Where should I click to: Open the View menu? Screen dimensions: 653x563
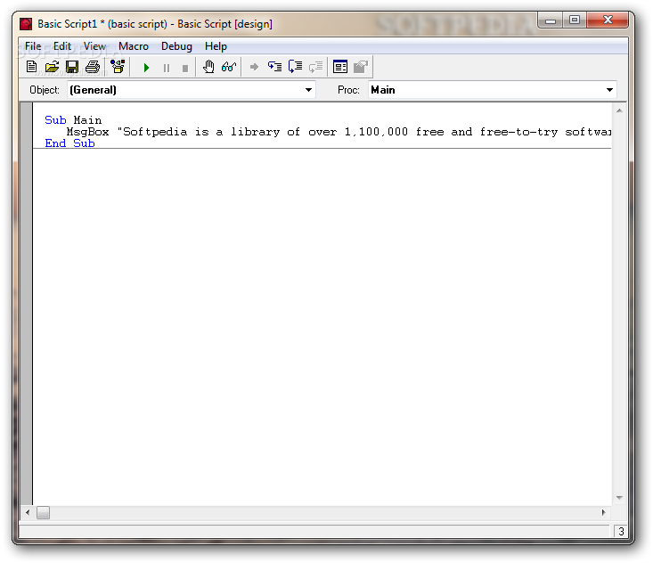94,46
